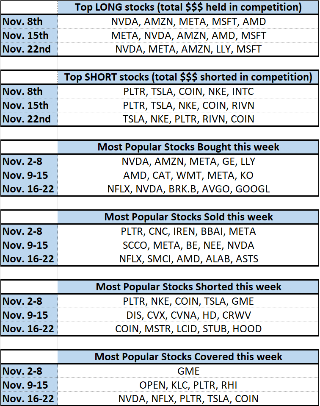
Task: Click cell "OPEN, KLC, PLTR, RHI"
Action: [x=188, y=385]
